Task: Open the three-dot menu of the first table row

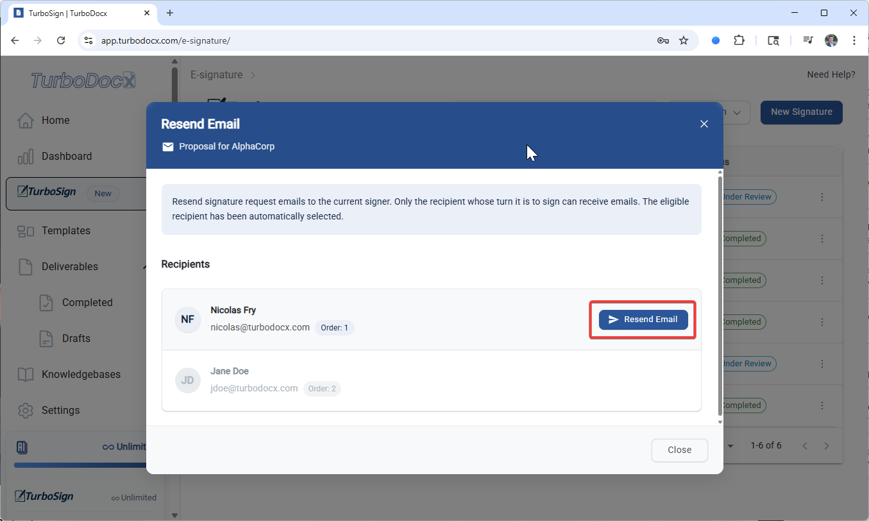Action: (822, 197)
